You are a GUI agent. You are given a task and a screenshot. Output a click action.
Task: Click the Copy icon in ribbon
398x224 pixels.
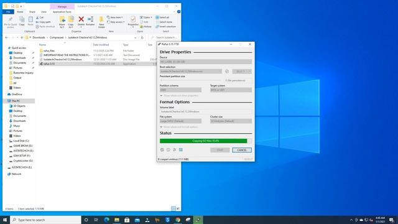coord(22,19)
